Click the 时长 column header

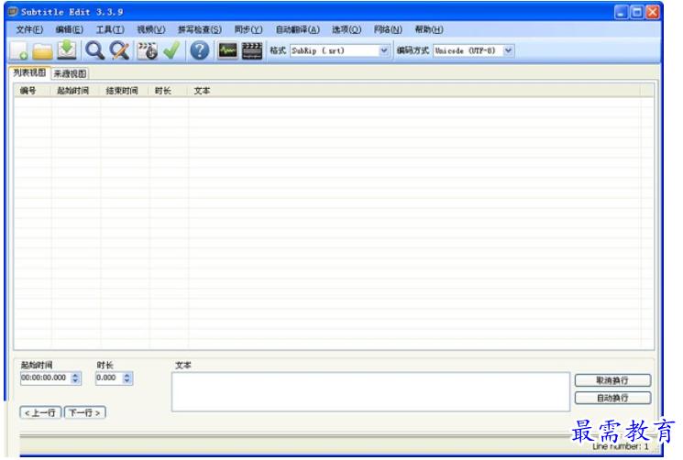point(169,91)
